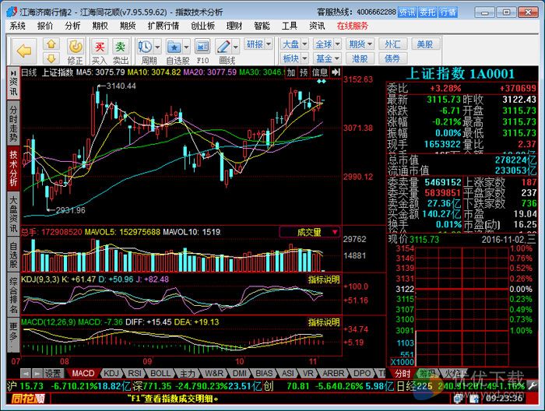Open the 自选股 star folder icon
The width and height of the screenshot is (545, 411).
point(174,47)
